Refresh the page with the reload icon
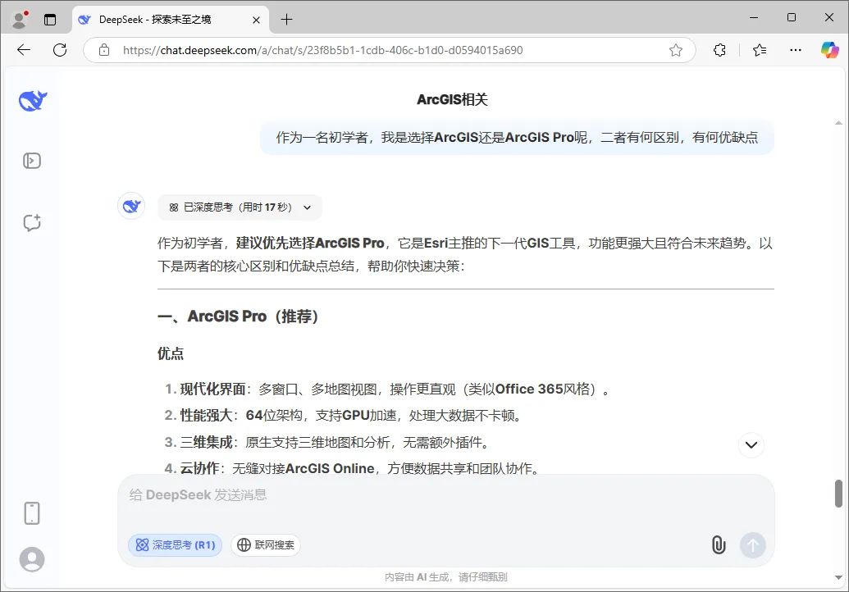The image size is (849, 592). (x=60, y=50)
